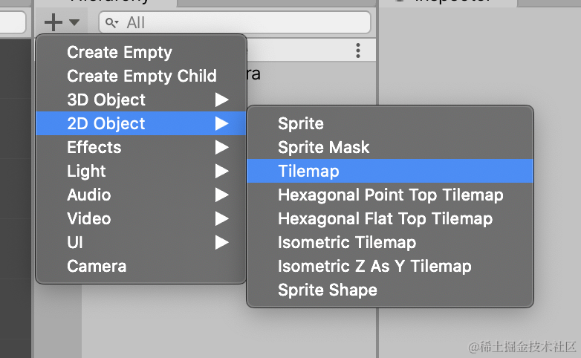Open the three-dot scene options menu
The width and height of the screenshot is (581, 358).
click(x=358, y=51)
